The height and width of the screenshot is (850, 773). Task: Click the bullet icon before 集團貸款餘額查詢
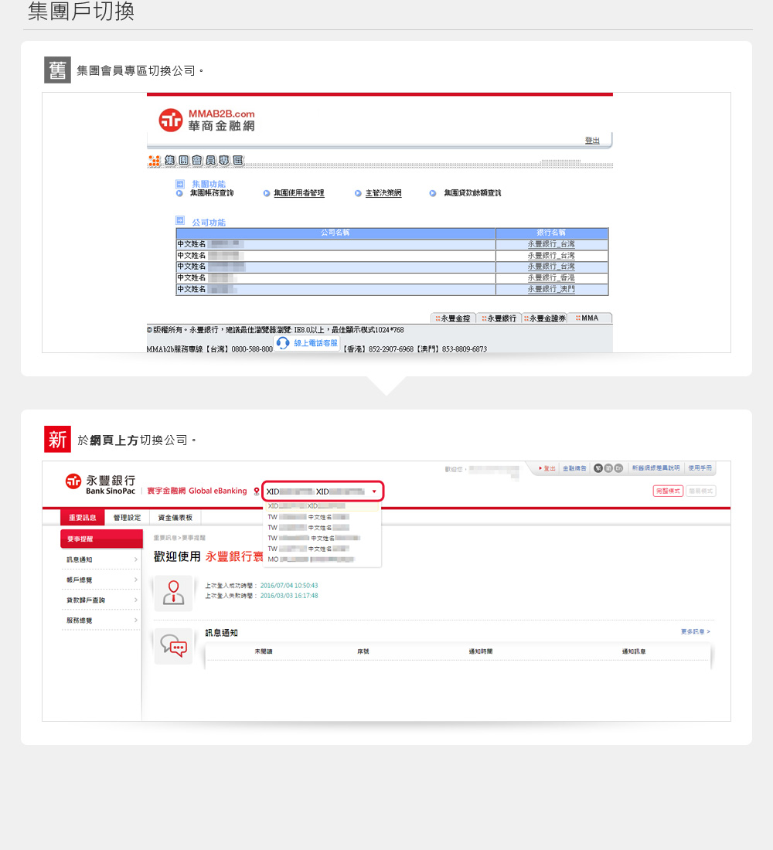click(432, 193)
